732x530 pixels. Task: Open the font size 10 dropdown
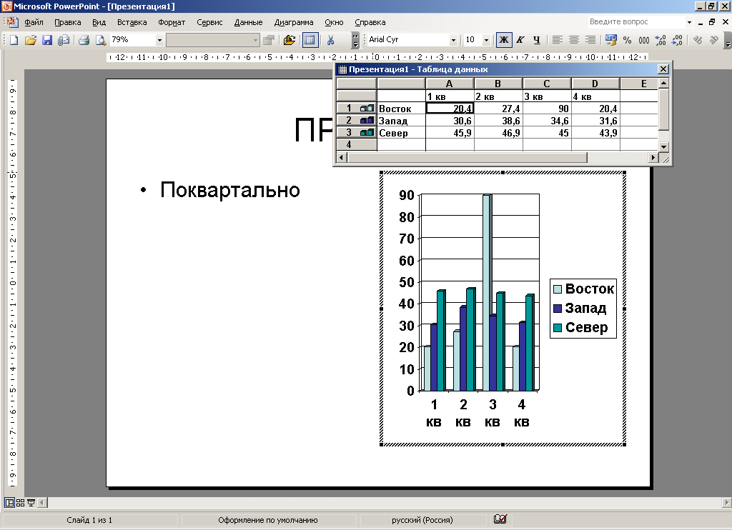click(487, 40)
